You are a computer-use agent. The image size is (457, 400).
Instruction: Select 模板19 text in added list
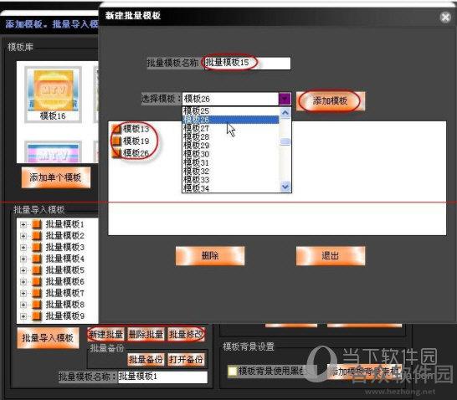tap(136, 141)
